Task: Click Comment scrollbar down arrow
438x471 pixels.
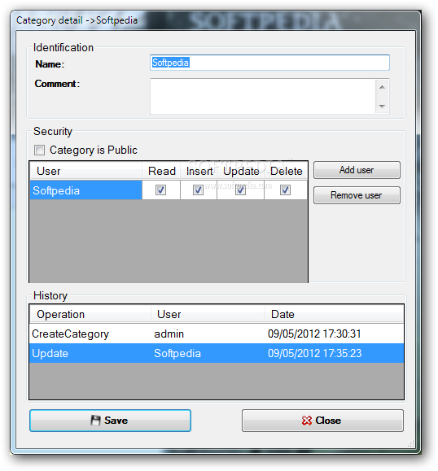Action: (x=382, y=106)
